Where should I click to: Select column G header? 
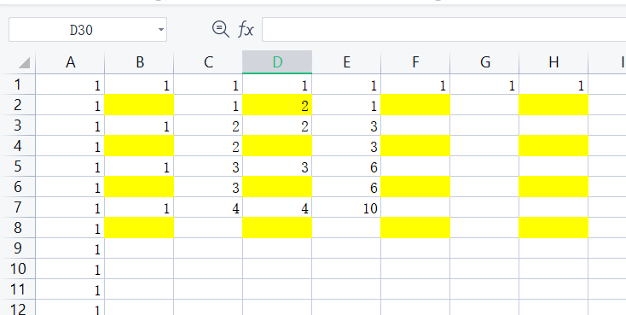484,62
